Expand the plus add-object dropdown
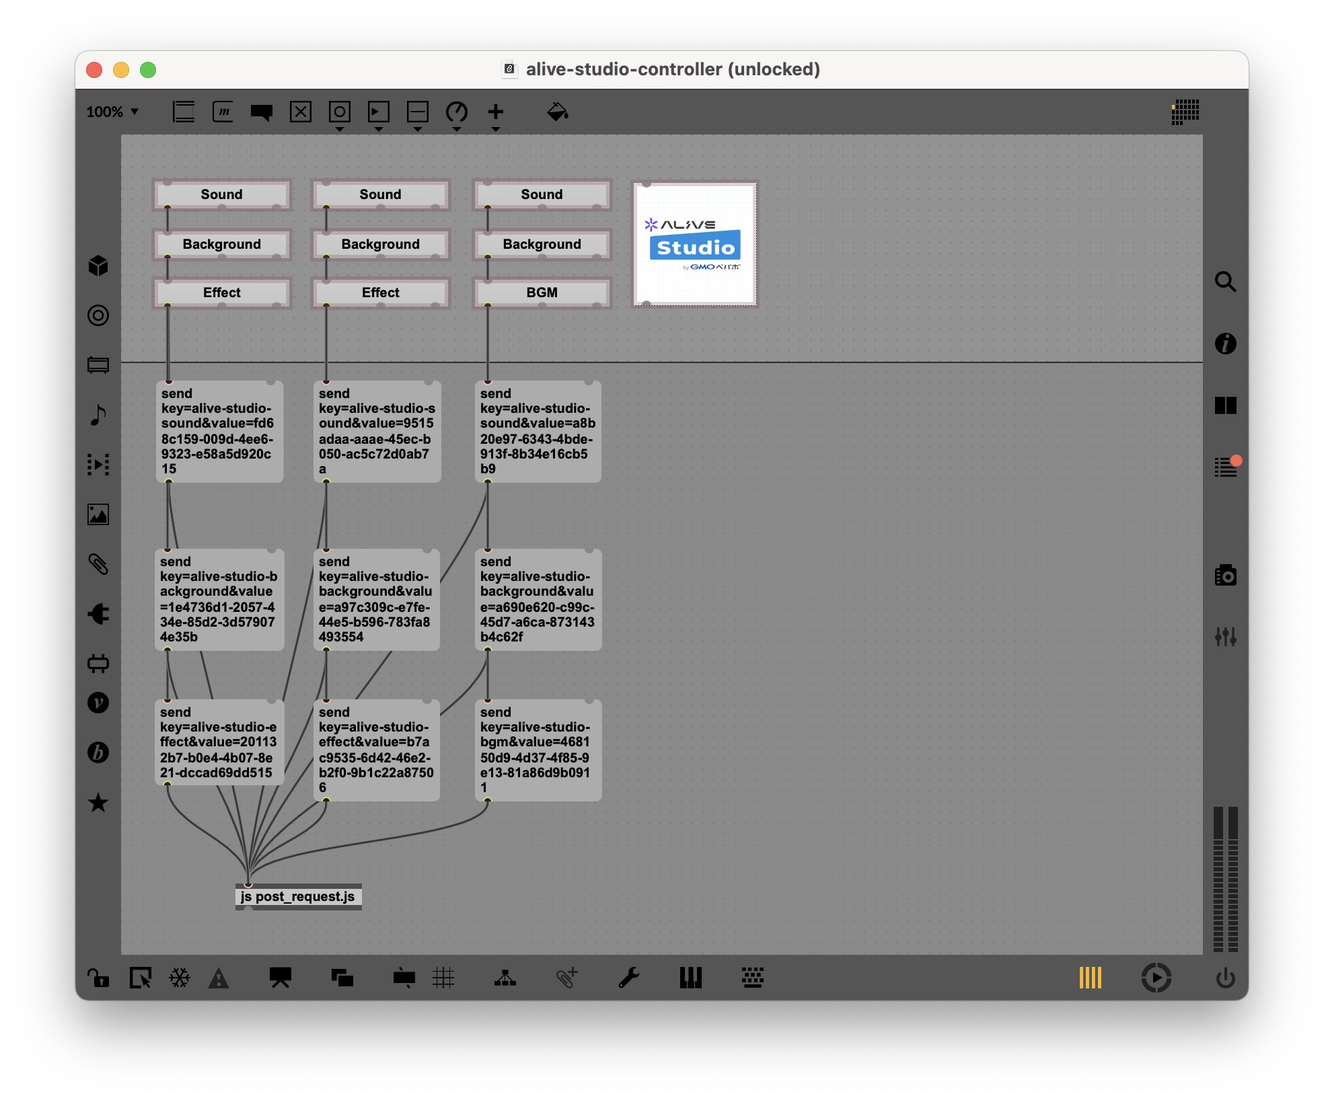The image size is (1324, 1100). click(x=496, y=128)
